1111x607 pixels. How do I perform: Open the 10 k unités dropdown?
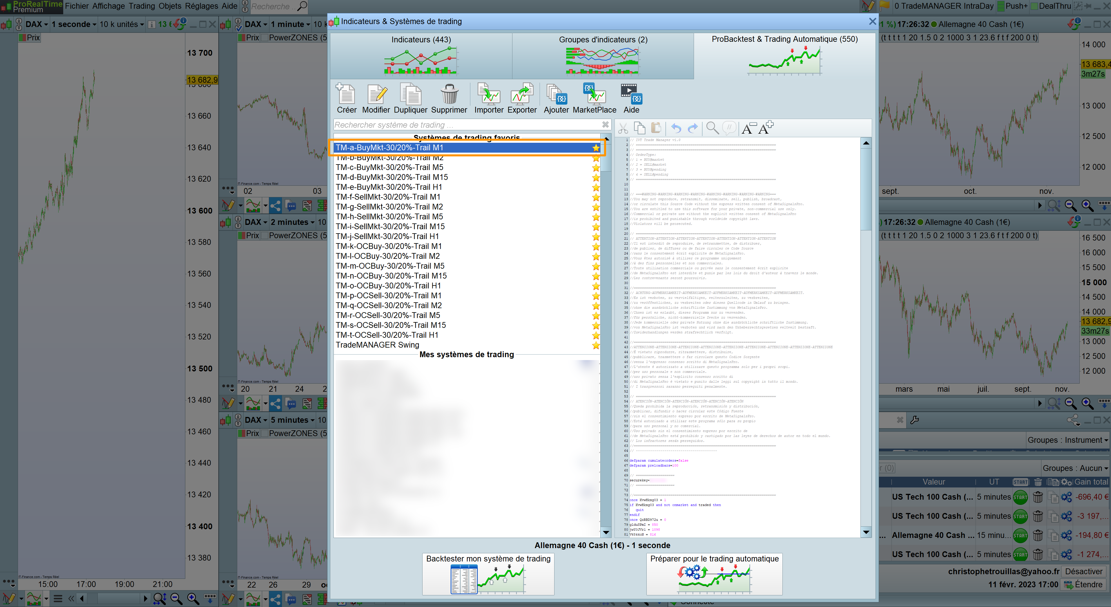(x=122, y=24)
